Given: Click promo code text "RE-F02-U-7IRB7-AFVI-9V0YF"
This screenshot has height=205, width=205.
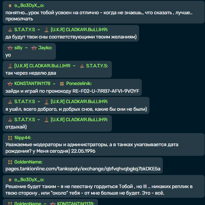Looking at the screenshot, I should click(x=106, y=91).
